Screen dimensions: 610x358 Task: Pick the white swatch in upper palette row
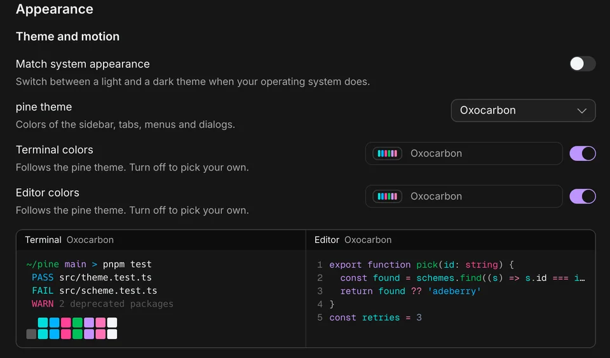pyautogui.click(x=112, y=322)
